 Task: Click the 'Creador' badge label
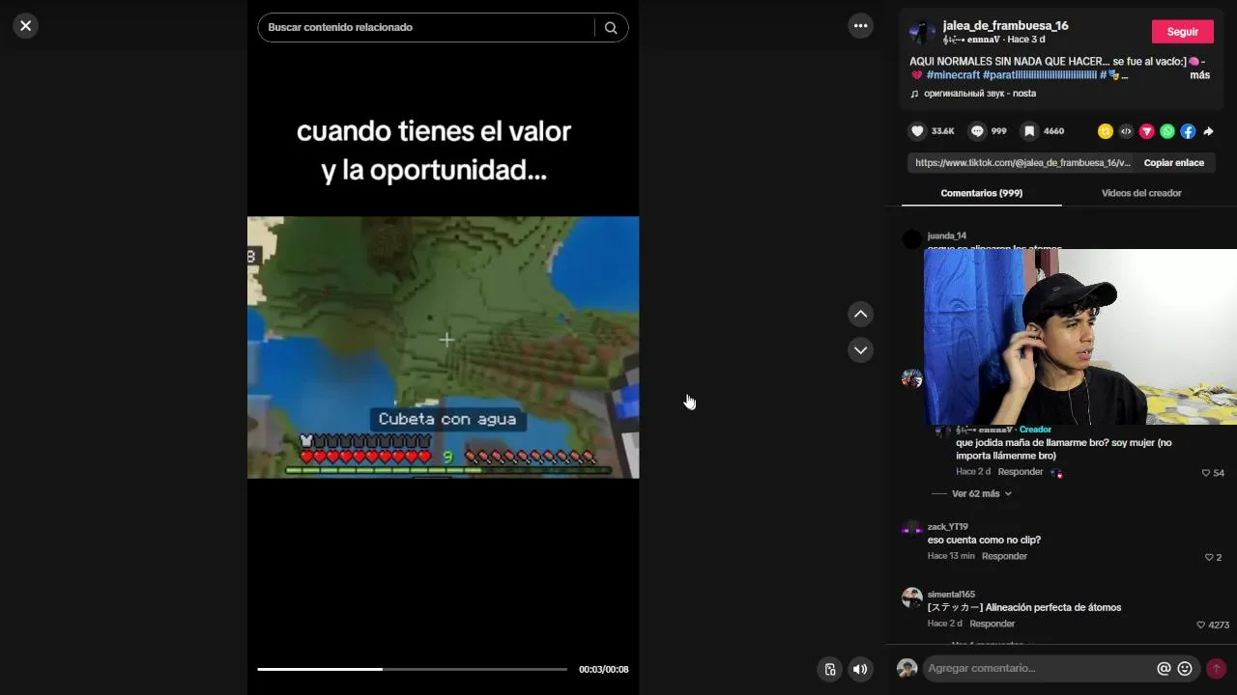pyautogui.click(x=1035, y=430)
